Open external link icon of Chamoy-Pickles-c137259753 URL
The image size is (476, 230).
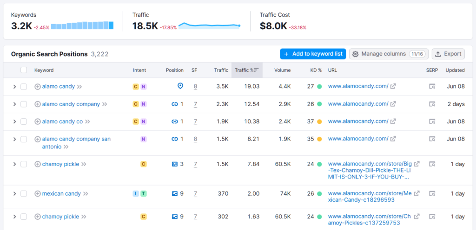click(417, 216)
